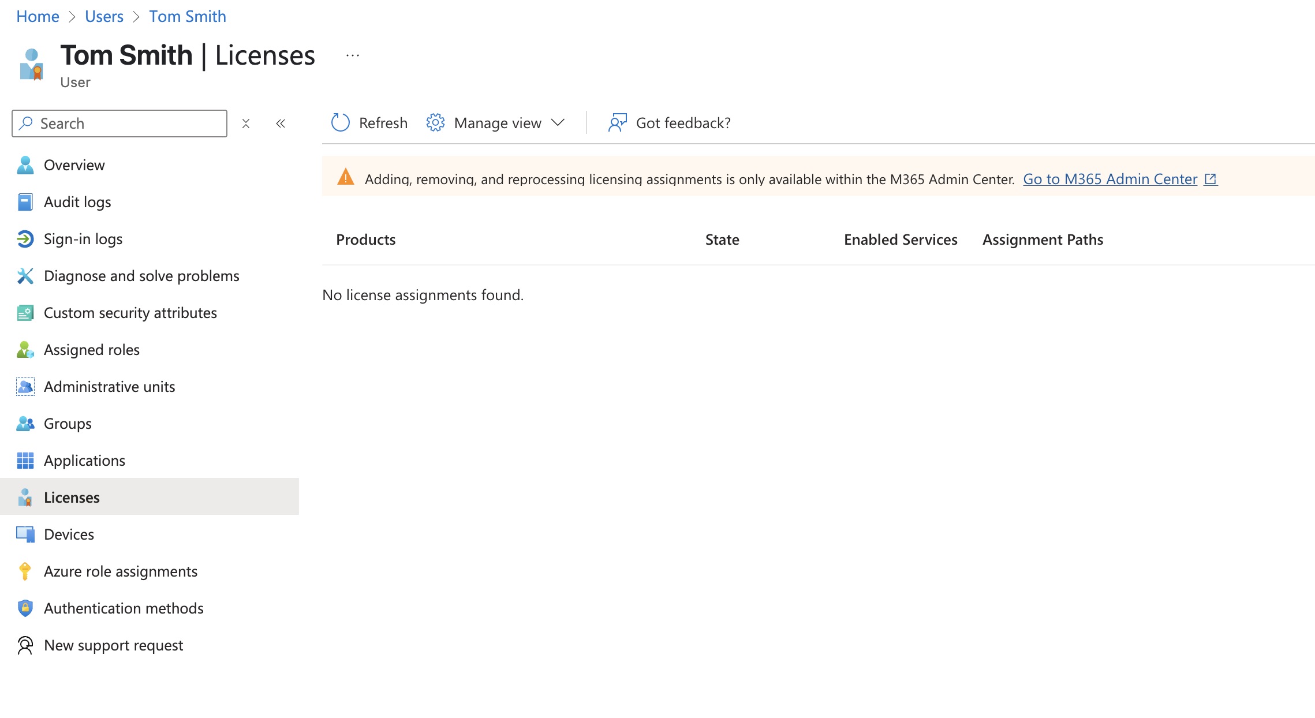Focus the sidebar Search field
Image resolution: width=1315 pixels, height=718 pixels.
coord(119,124)
